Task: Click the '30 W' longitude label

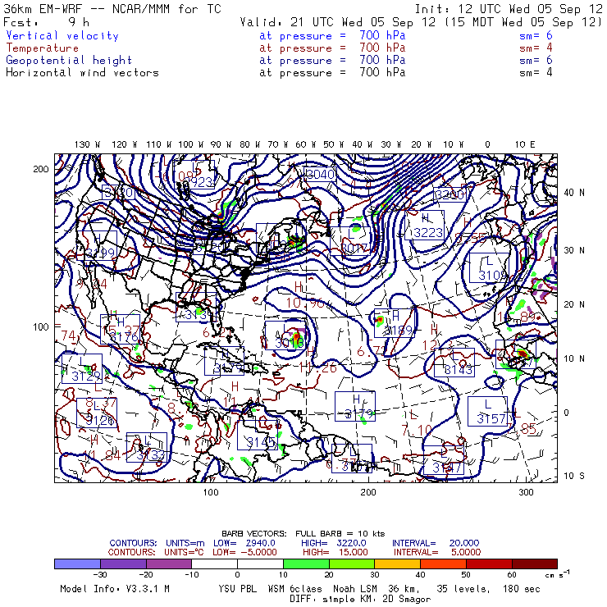Action: (x=390, y=144)
